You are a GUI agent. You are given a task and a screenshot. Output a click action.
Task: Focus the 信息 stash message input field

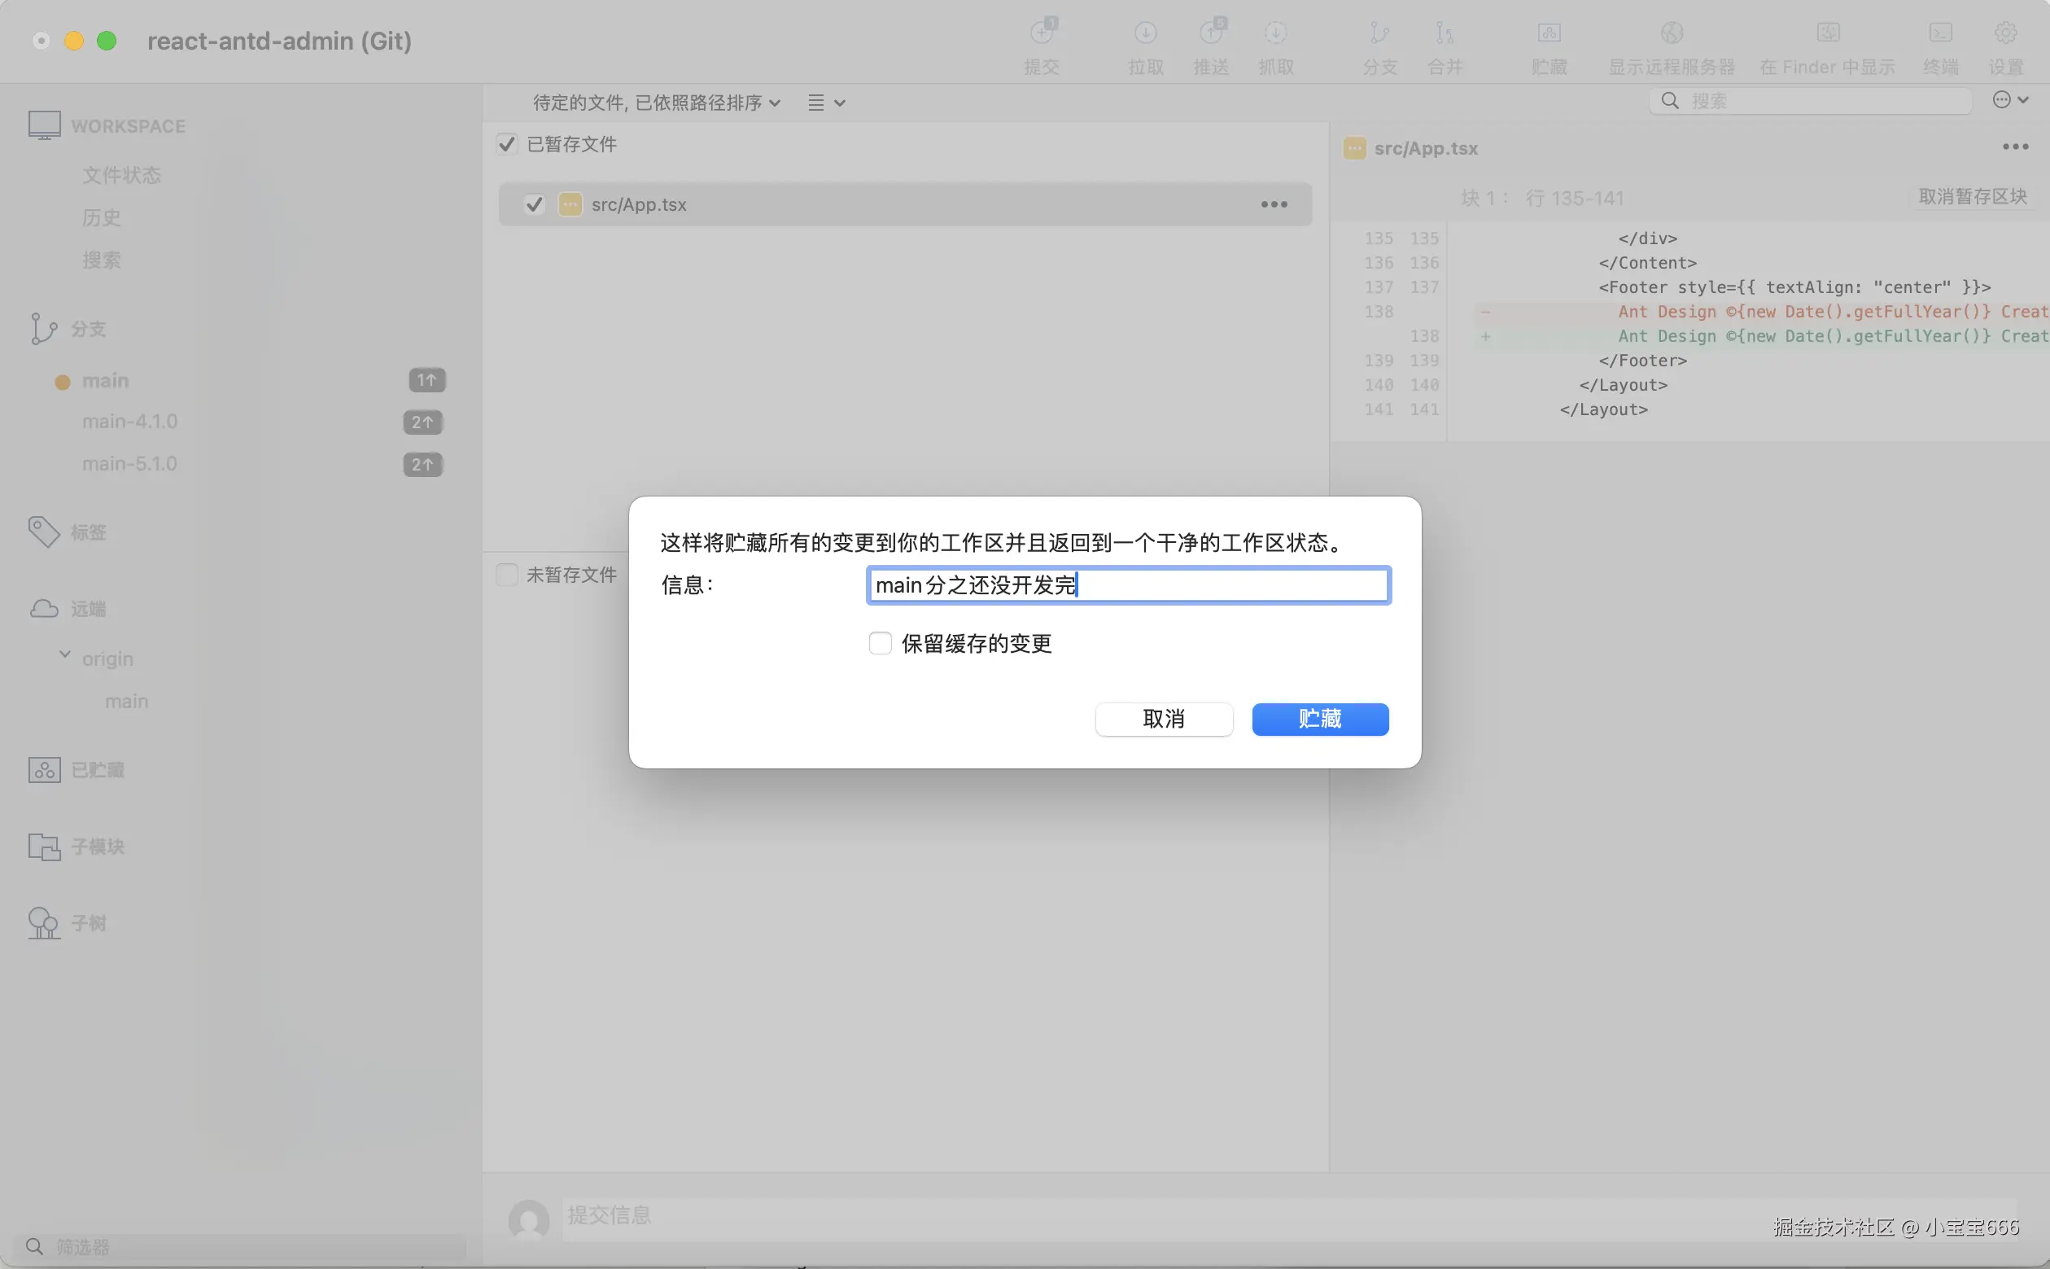(1127, 585)
